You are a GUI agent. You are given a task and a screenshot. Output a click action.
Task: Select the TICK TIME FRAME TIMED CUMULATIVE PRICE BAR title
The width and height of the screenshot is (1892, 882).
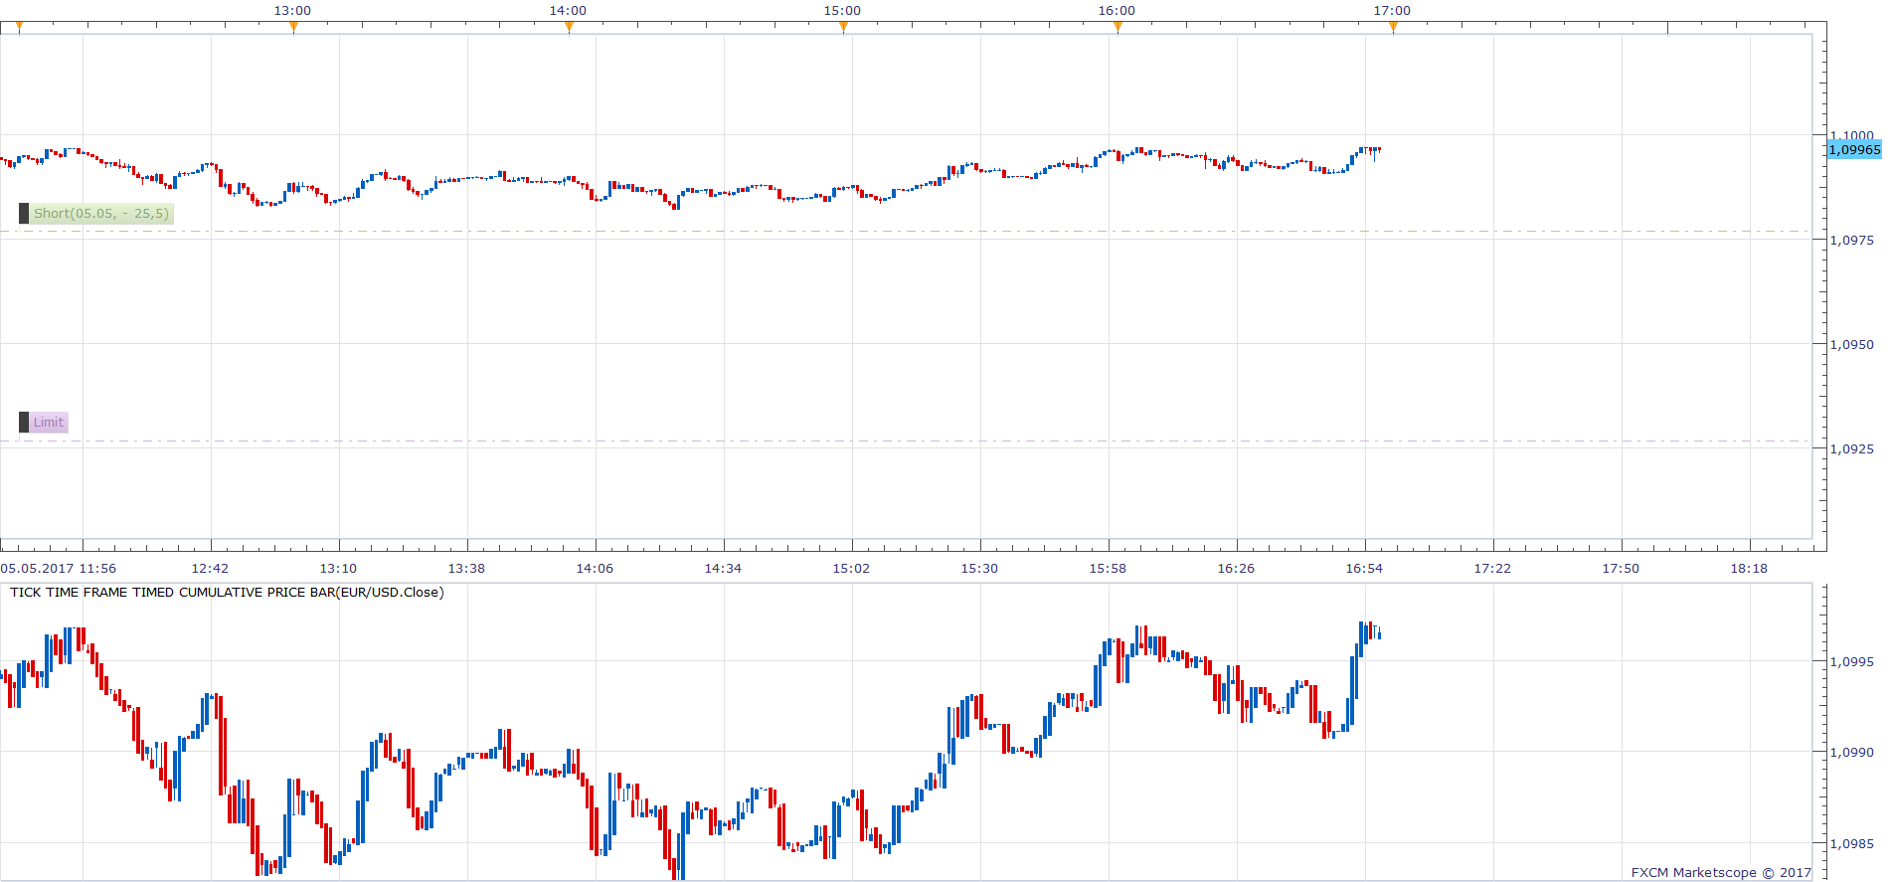coord(227,593)
